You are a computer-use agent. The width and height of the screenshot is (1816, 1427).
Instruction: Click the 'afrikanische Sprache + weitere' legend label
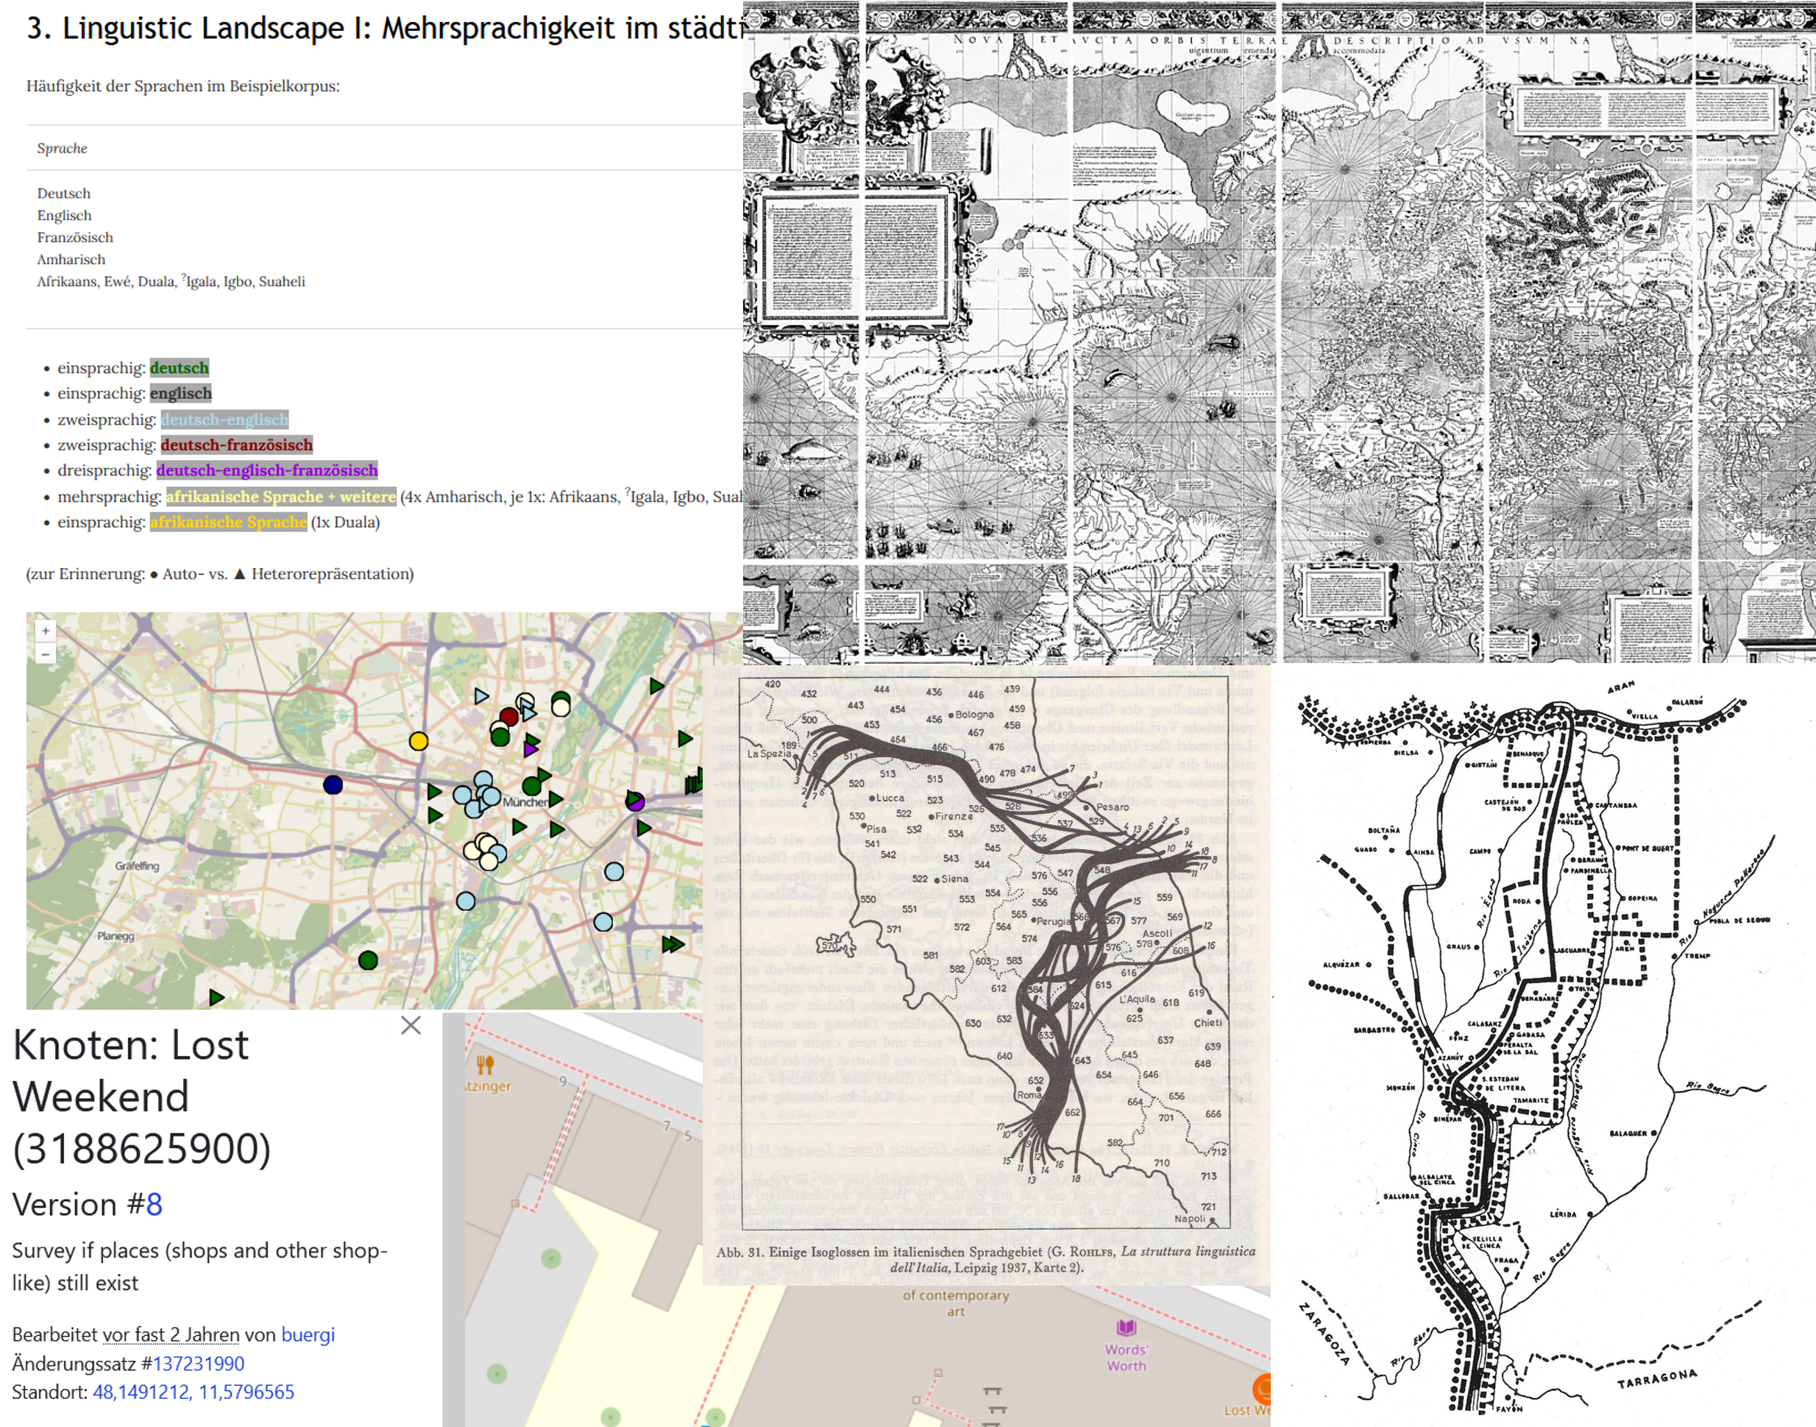pyautogui.click(x=280, y=496)
